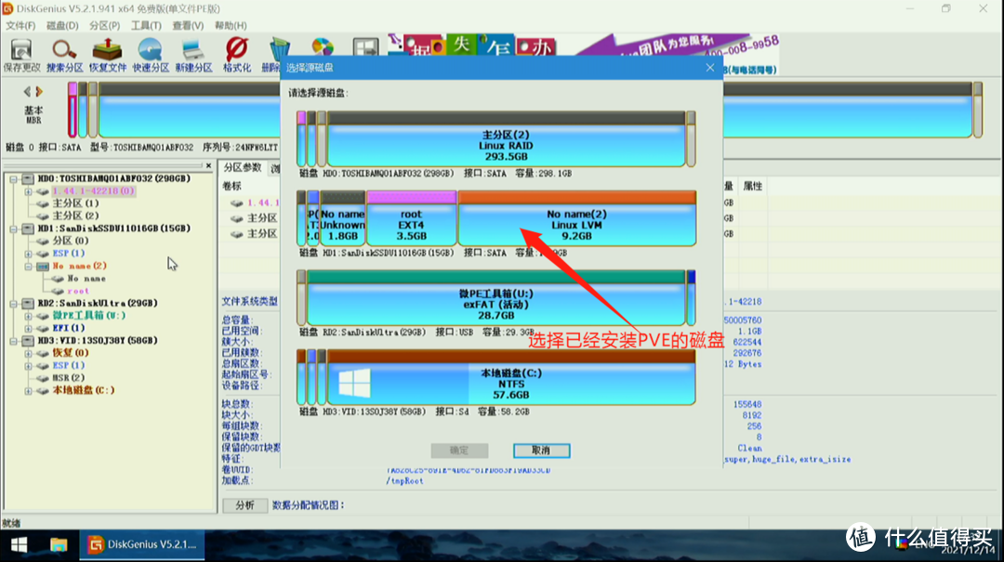
Task: Collapse the No name (2) LVM node
Action: click(28, 267)
